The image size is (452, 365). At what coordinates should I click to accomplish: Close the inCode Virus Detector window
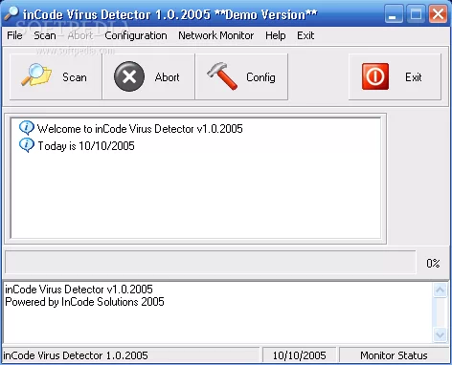(x=438, y=14)
